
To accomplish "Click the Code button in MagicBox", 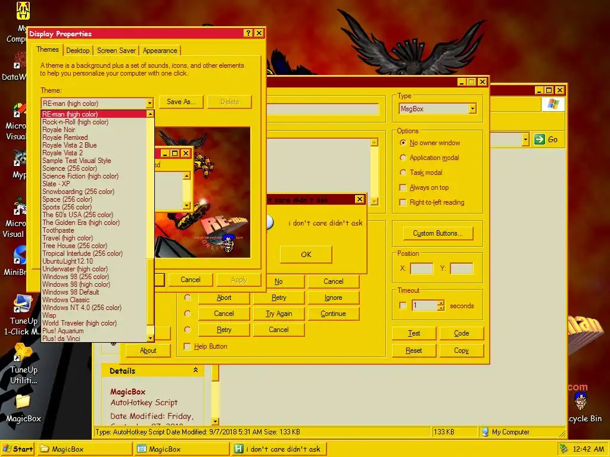I will point(462,333).
